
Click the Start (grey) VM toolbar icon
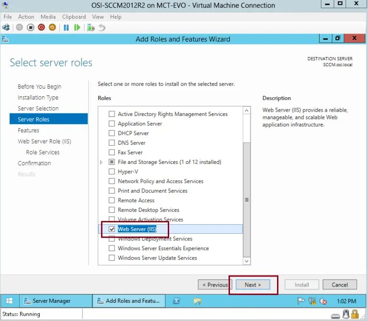pos(20,27)
